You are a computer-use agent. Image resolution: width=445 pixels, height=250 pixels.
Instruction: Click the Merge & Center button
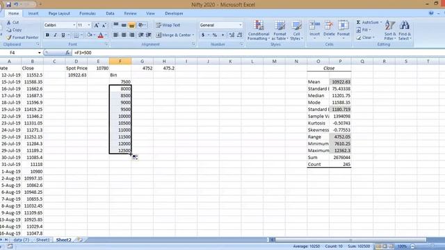[x=175, y=35]
